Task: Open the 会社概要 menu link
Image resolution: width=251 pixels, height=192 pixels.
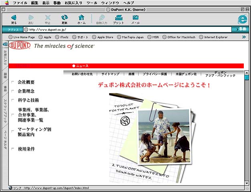Action: click(26, 82)
